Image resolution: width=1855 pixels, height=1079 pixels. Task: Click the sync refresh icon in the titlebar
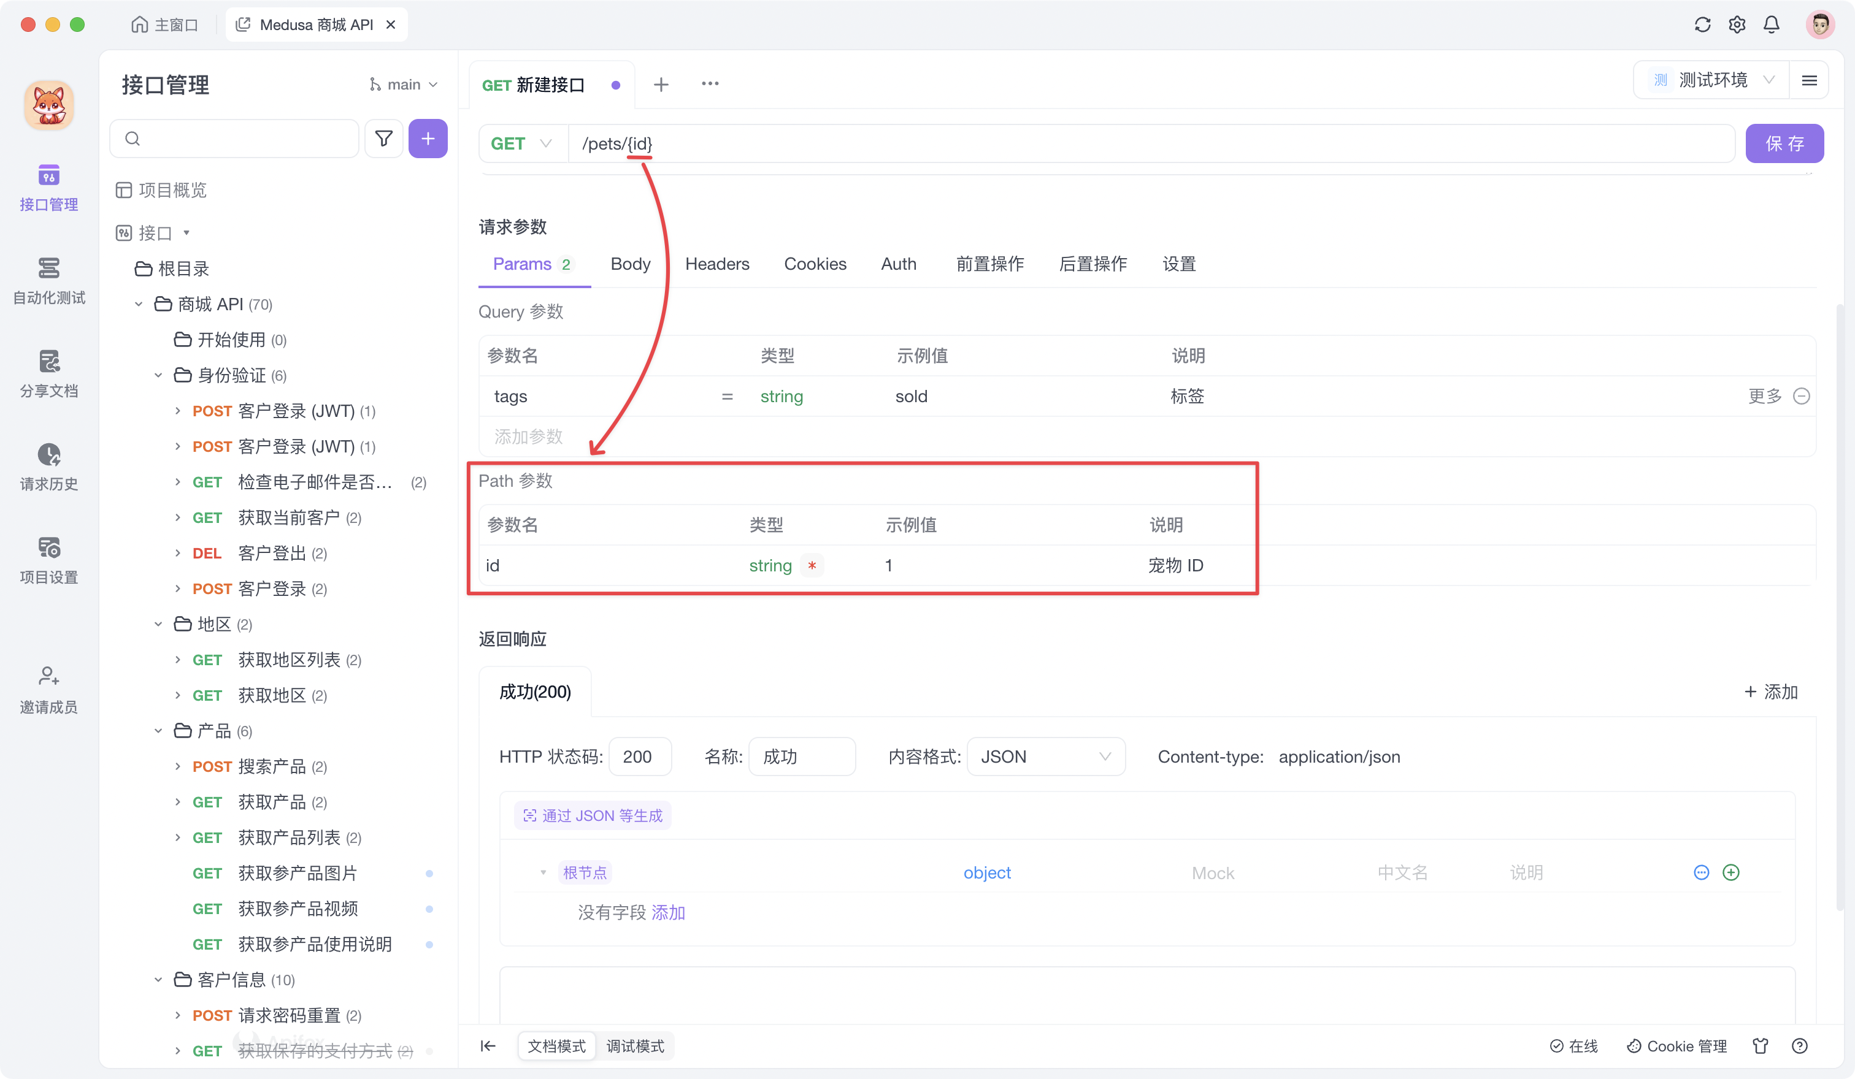1702,25
